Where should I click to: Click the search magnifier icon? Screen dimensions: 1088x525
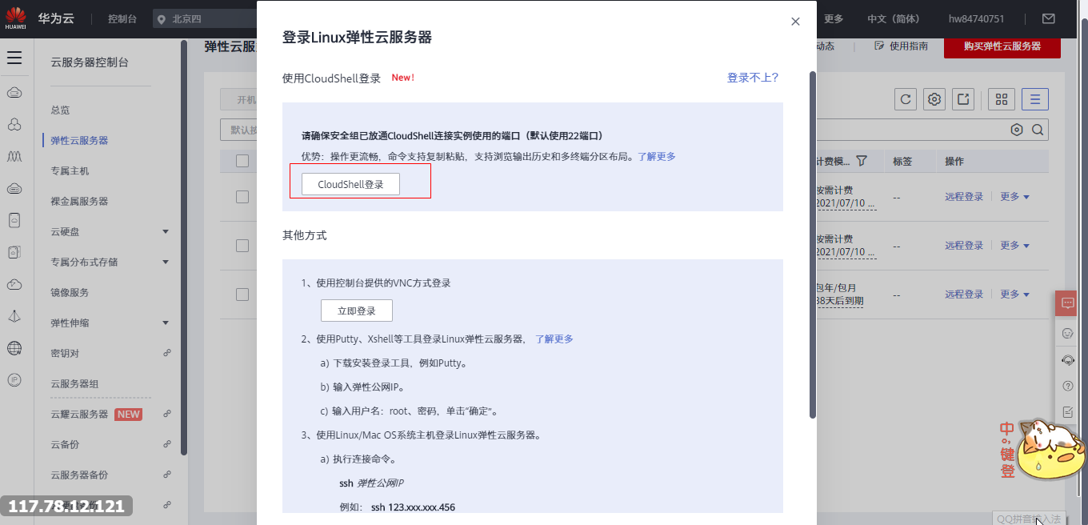click(1038, 130)
